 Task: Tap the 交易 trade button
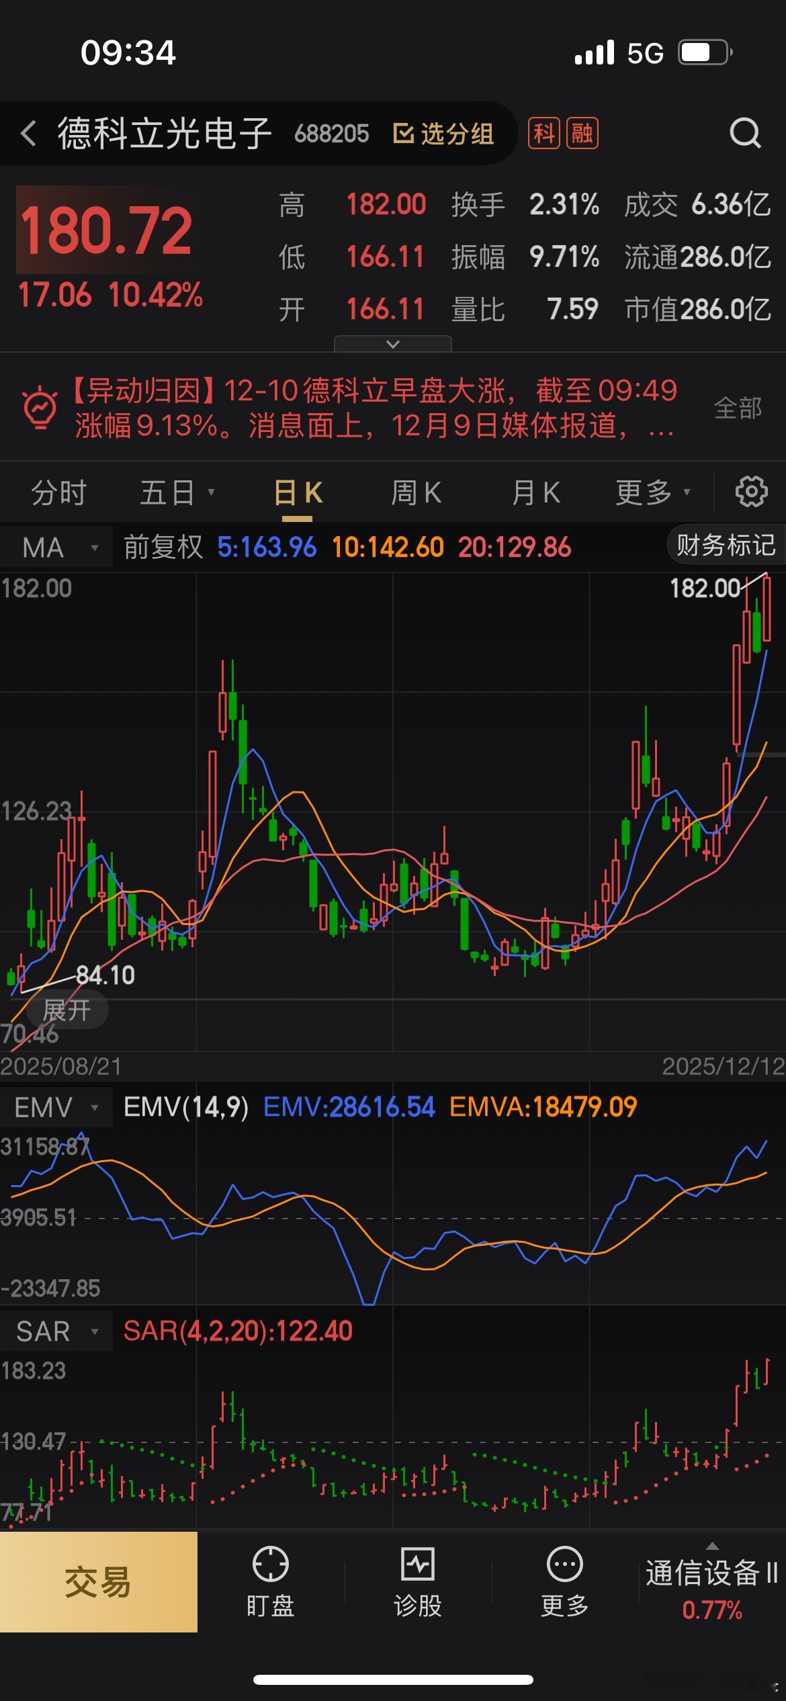[x=99, y=1582]
